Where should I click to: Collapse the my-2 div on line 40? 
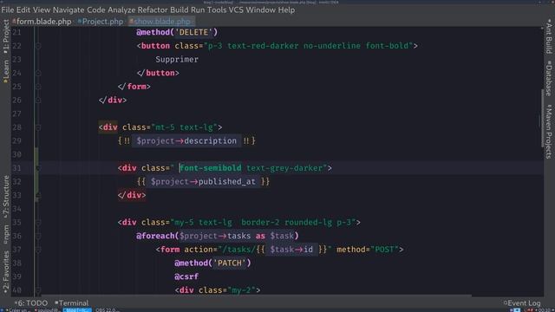[38, 290]
